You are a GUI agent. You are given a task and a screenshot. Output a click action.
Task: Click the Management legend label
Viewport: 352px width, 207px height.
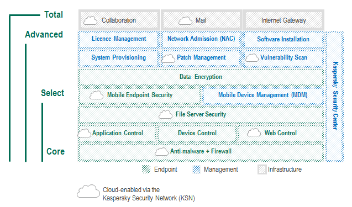tap(220, 169)
